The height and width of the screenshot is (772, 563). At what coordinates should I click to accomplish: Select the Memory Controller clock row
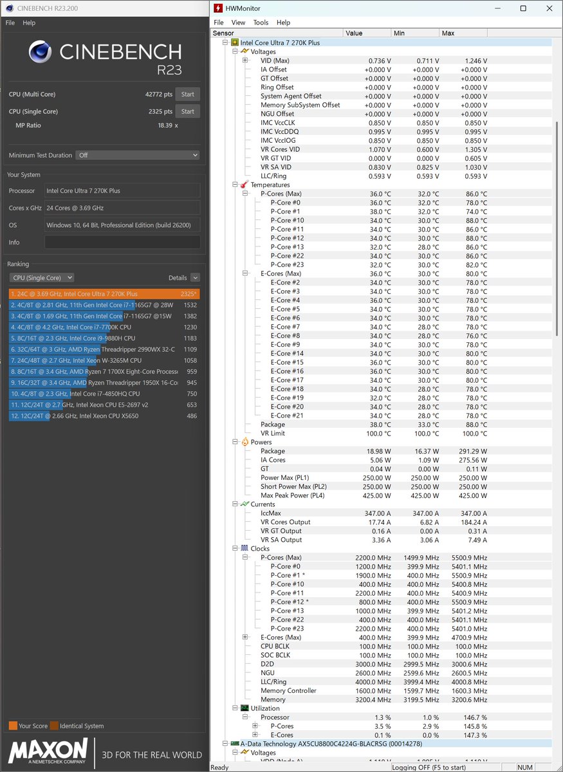click(382, 691)
